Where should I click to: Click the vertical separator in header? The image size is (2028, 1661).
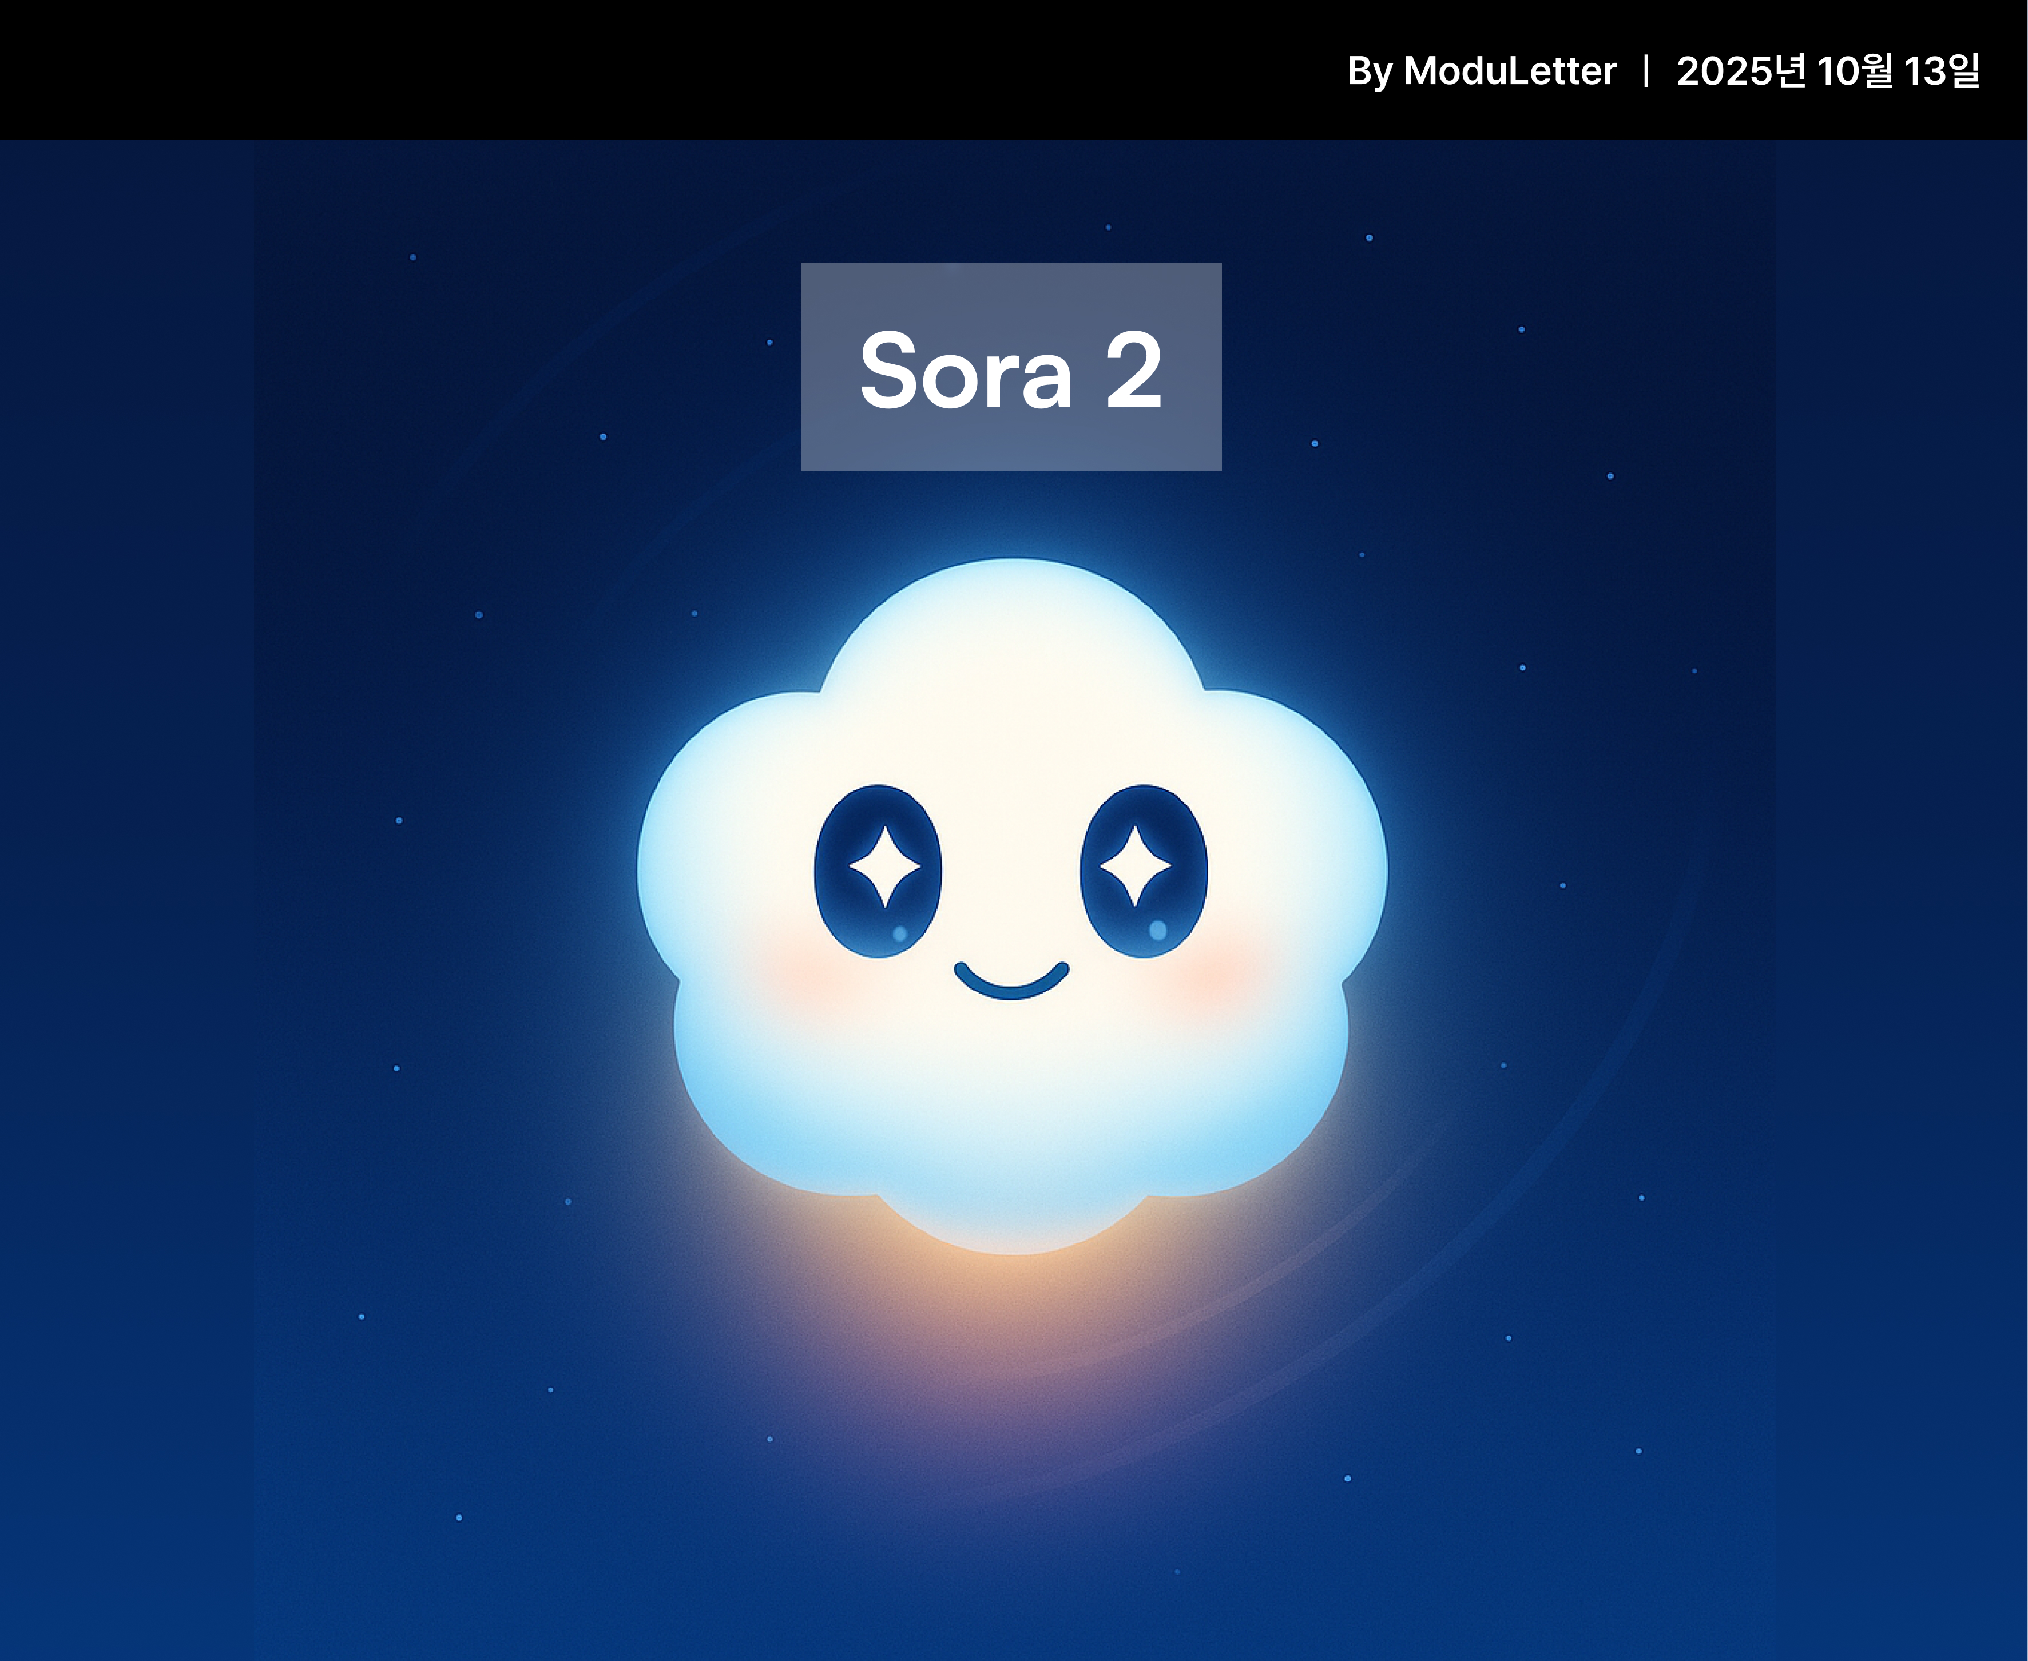tap(1645, 71)
